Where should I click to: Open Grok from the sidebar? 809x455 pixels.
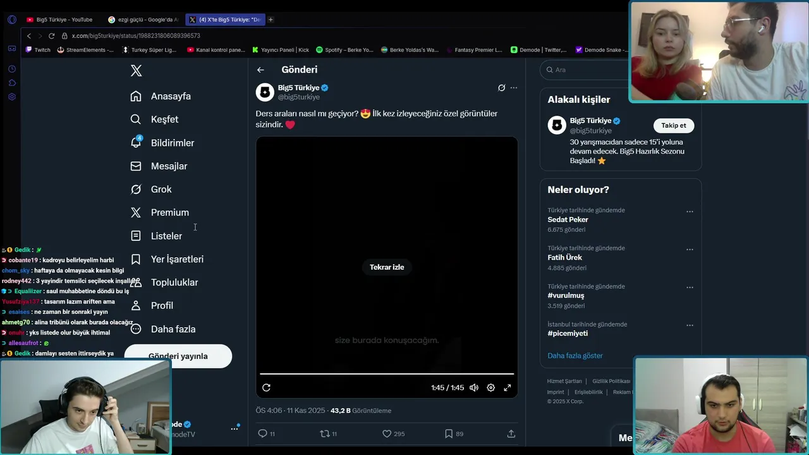[151, 190]
